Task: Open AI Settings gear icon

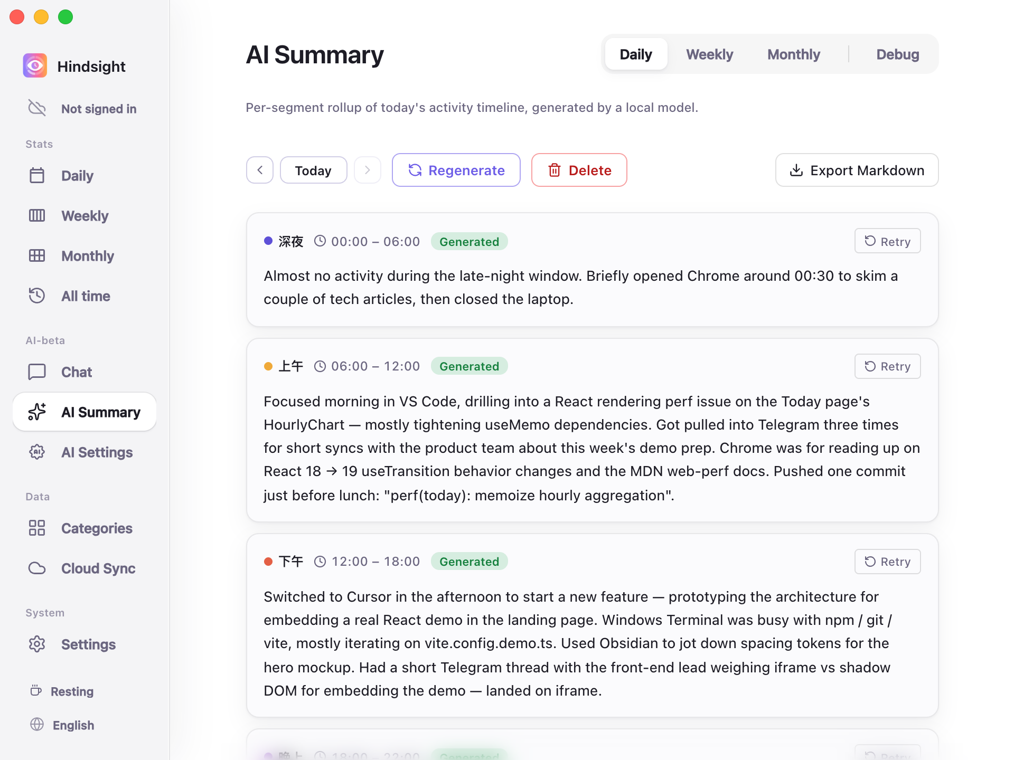Action: [37, 452]
